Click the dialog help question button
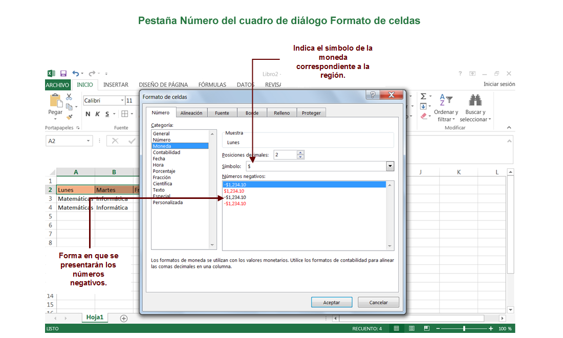The image size is (563, 338). click(x=373, y=95)
